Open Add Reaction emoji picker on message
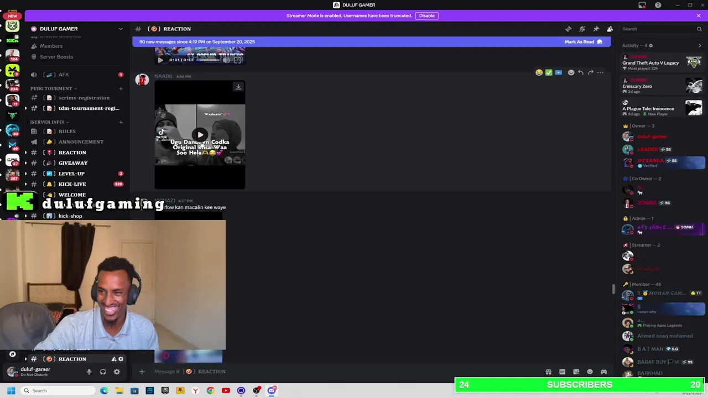 point(571,72)
